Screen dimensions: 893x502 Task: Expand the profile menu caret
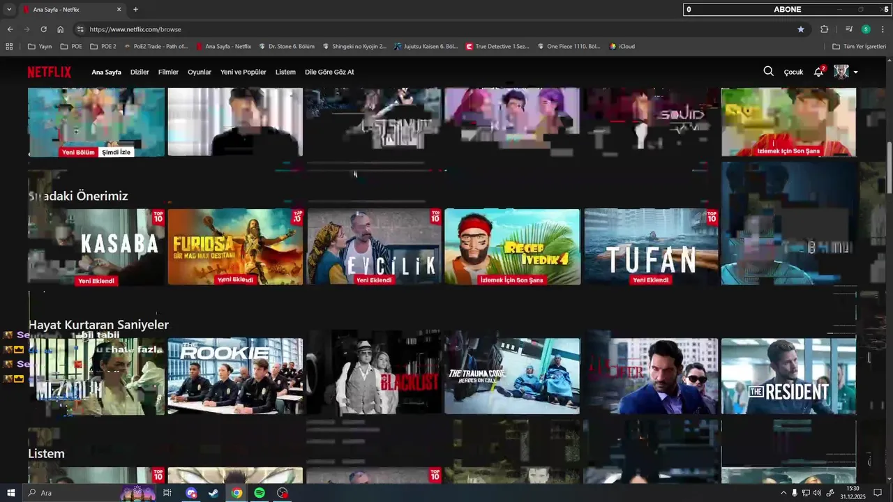[x=855, y=72]
